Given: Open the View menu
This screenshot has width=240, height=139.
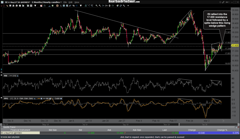Looking at the screenshot, I should coord(77,2).
